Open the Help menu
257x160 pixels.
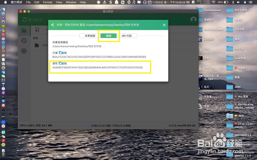[83, 2]
